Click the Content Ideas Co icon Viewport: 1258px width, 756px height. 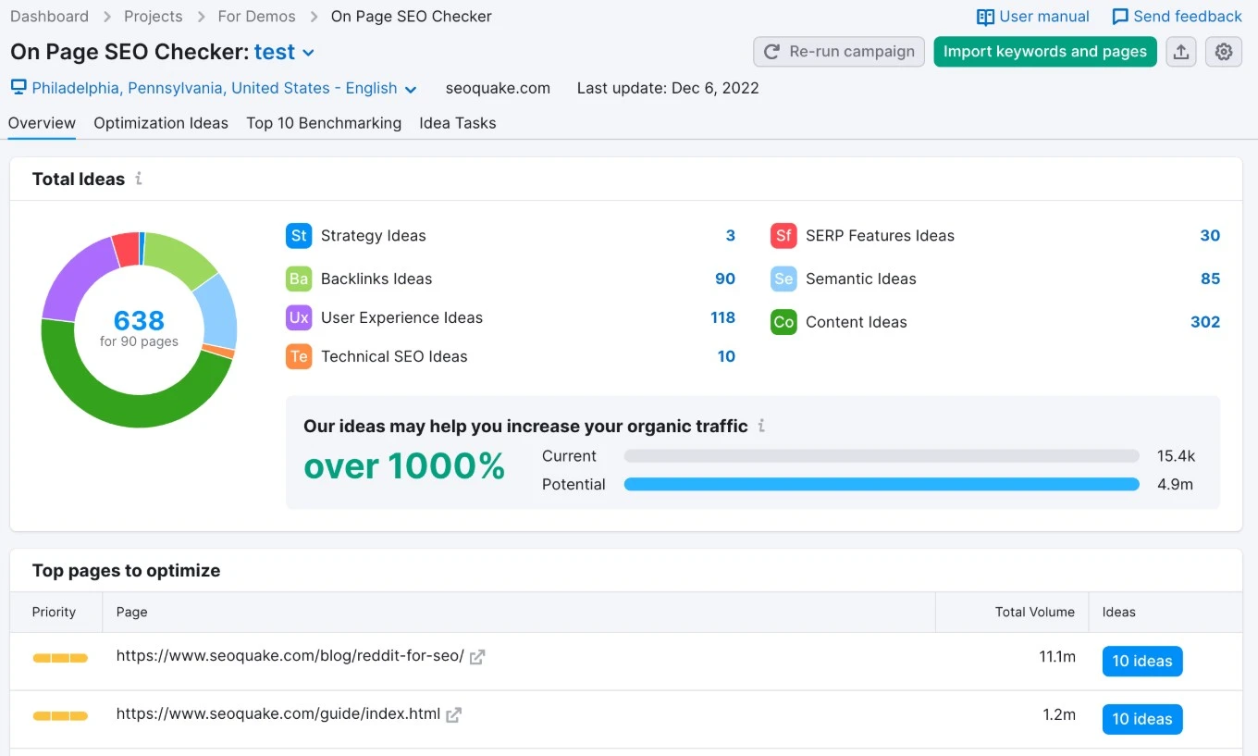tap(783, 322)
